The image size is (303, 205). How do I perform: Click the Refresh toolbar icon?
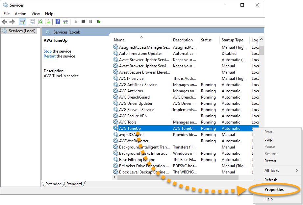click(x=40, y=22)
